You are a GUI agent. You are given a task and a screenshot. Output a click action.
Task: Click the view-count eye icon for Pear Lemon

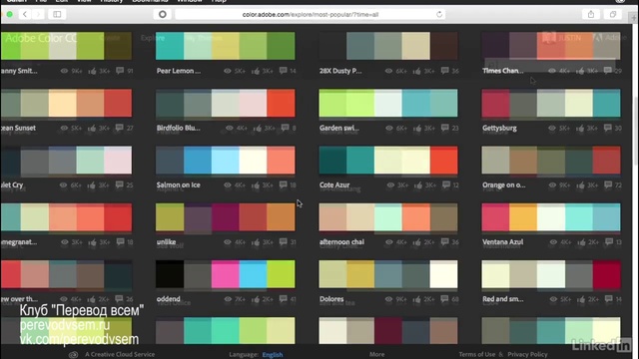point(228,71)
